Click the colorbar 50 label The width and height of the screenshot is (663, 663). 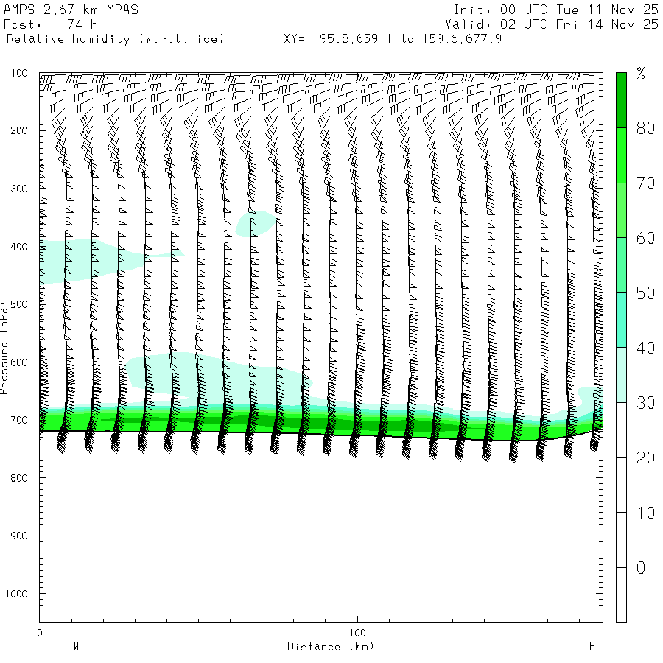[645, 293]
